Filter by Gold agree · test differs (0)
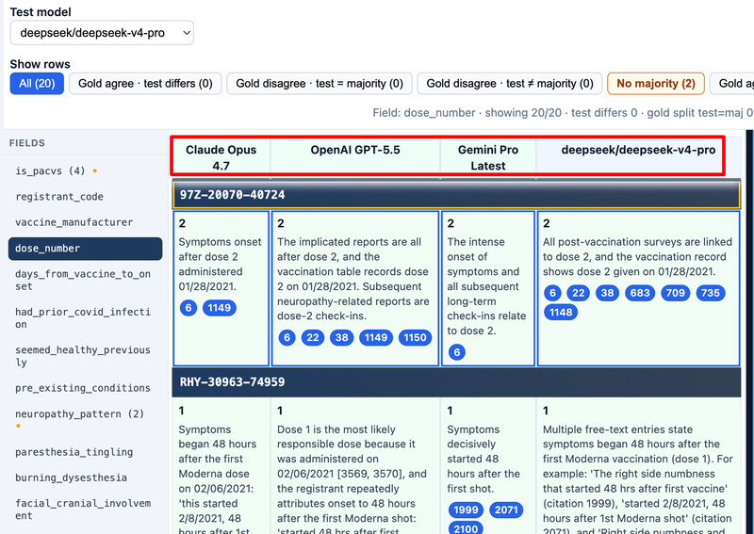 pos(145,84)
